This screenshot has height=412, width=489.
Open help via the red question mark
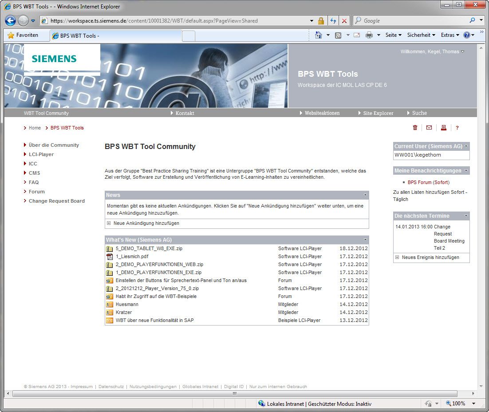point(457,128)
